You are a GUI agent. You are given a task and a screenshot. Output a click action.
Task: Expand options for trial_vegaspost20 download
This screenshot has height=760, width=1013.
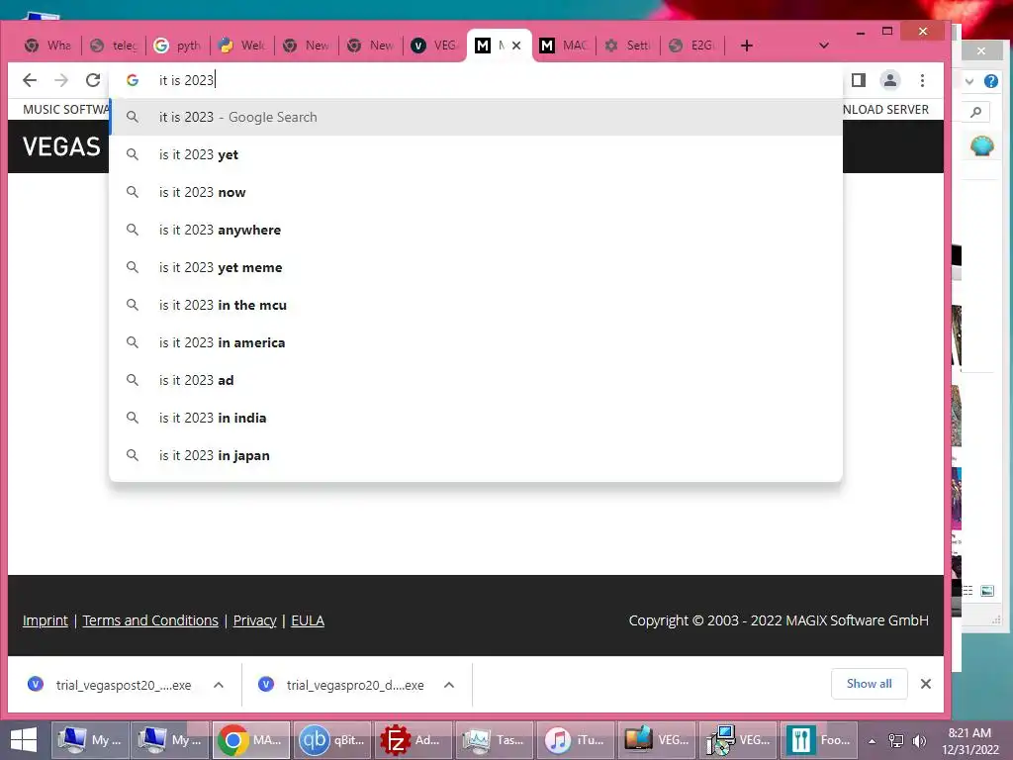[219, 685]
